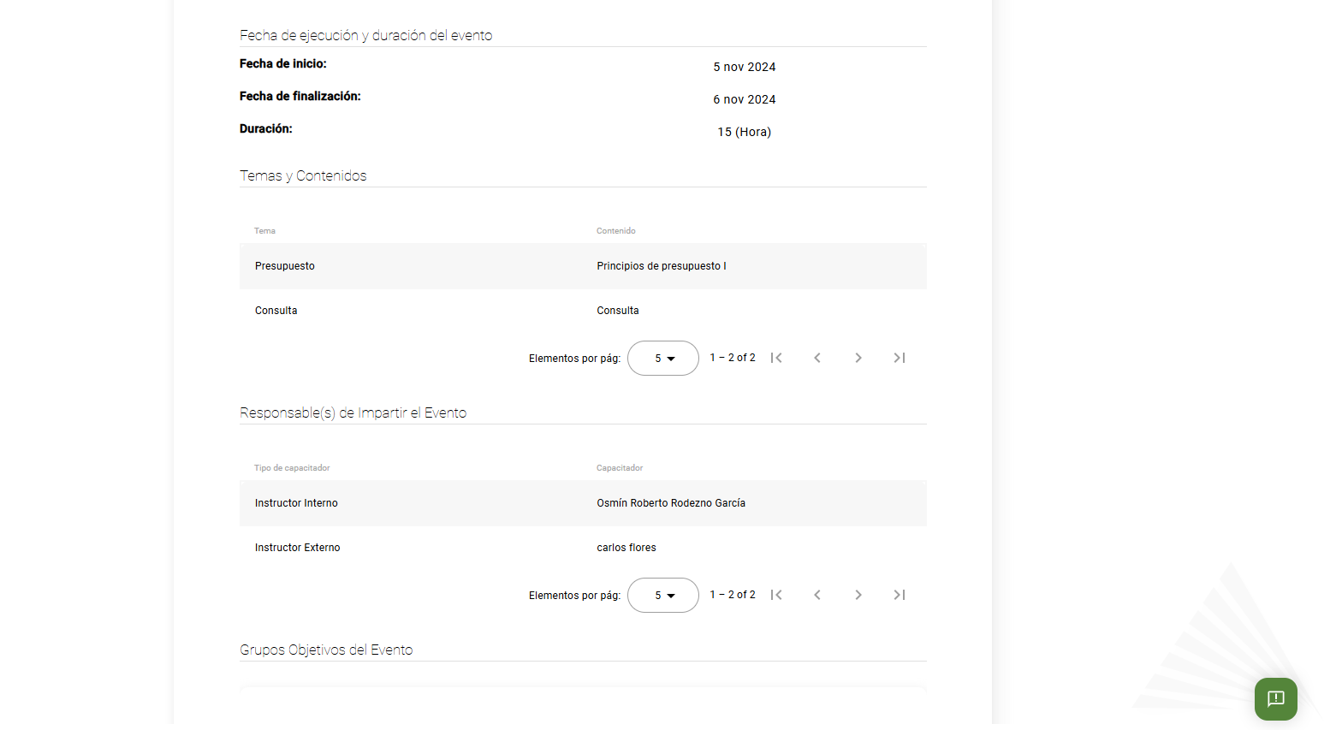Jump to last page of Responsables table
Image resolution: width=1342 pixels, height=730 pixels.
(899, 595)
